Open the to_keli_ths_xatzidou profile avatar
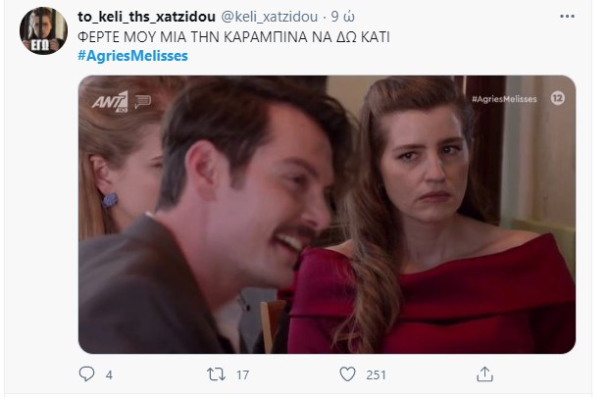Screen dimensions: 609x397 click(x=43, y=31)
